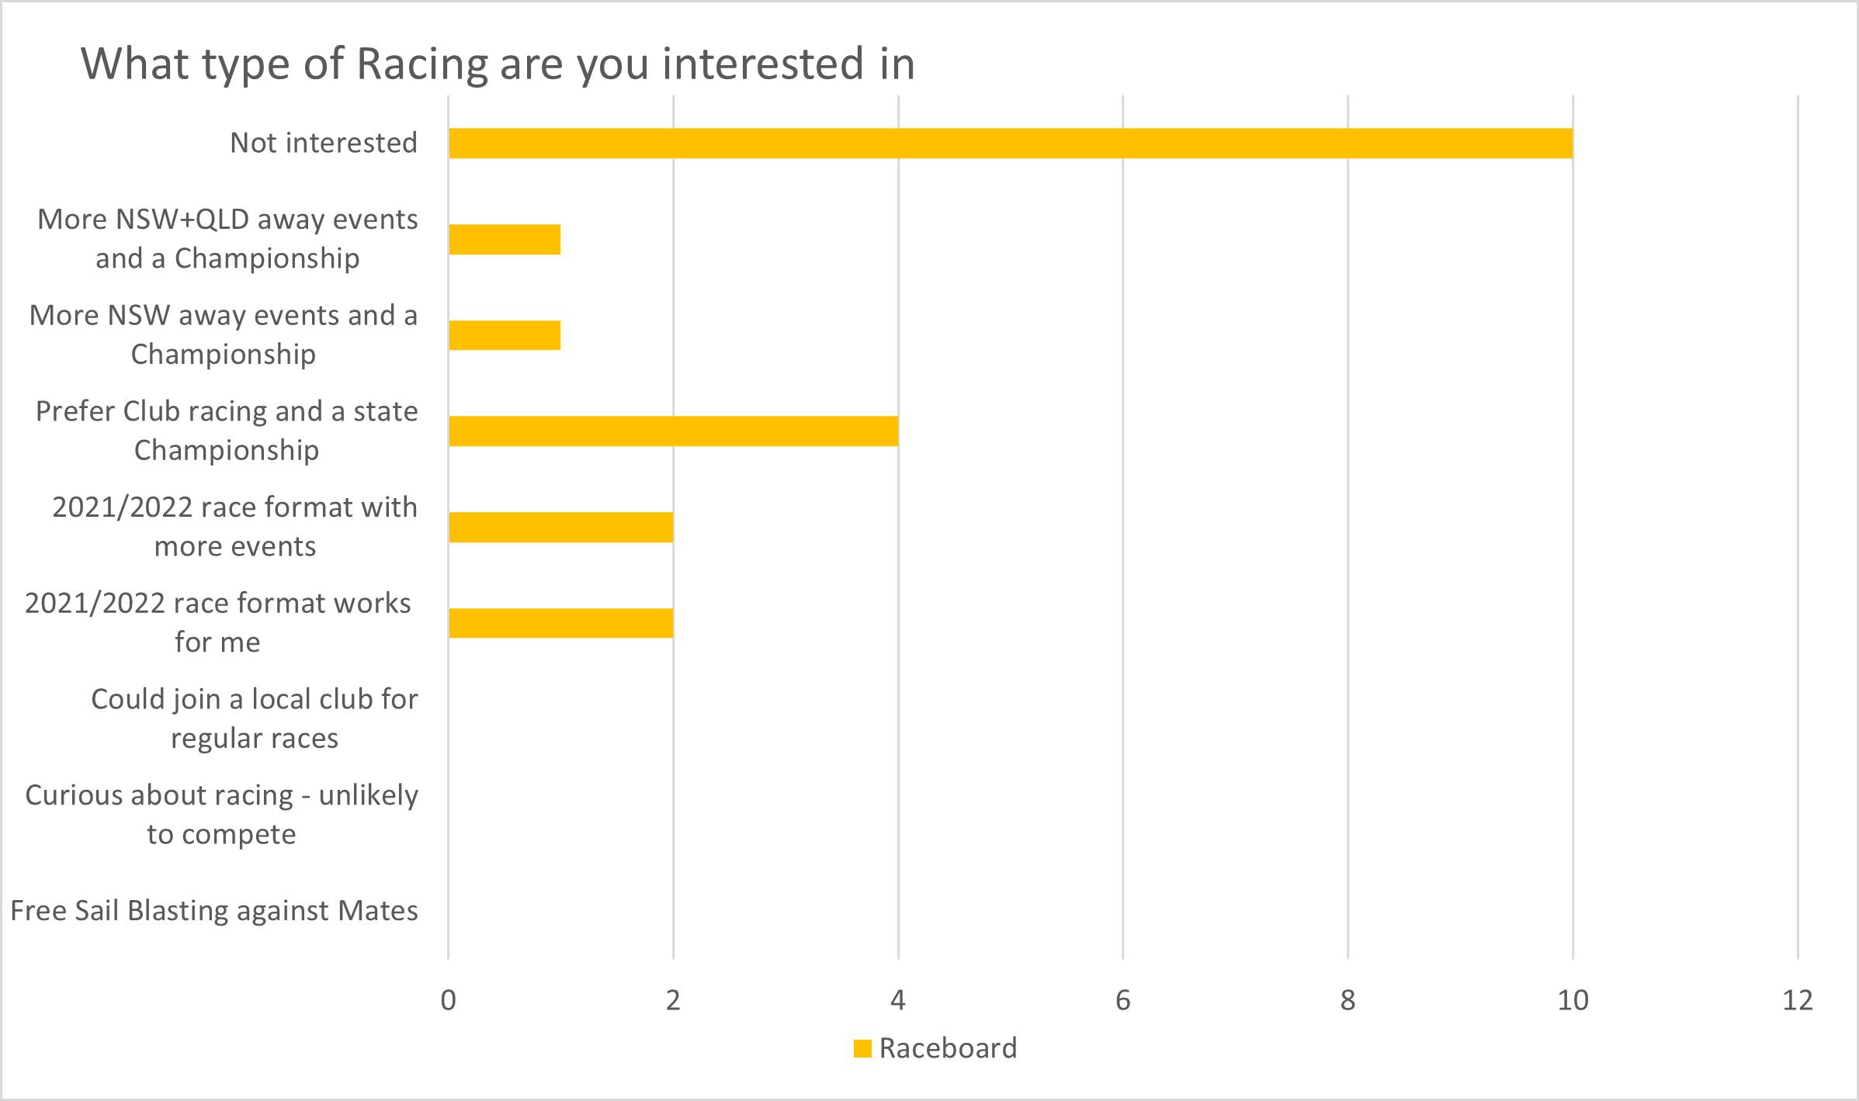
Task: Click the 'Prefer Club racing' bar
Action: (x=673, y=431)
